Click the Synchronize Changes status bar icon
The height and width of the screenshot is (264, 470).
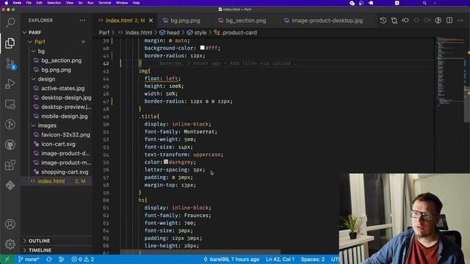(49, 259)
